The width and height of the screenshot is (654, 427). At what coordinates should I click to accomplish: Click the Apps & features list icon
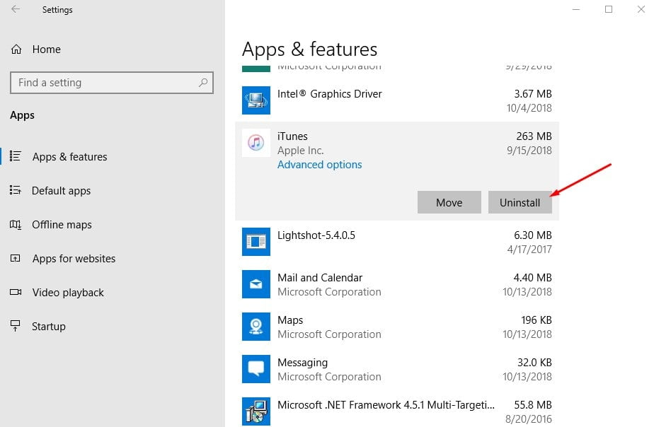16,156
